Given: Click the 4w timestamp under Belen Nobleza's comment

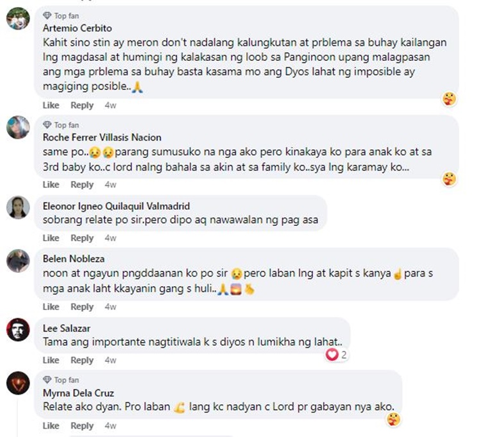Looking at the screenshot, I should [110, 307].
